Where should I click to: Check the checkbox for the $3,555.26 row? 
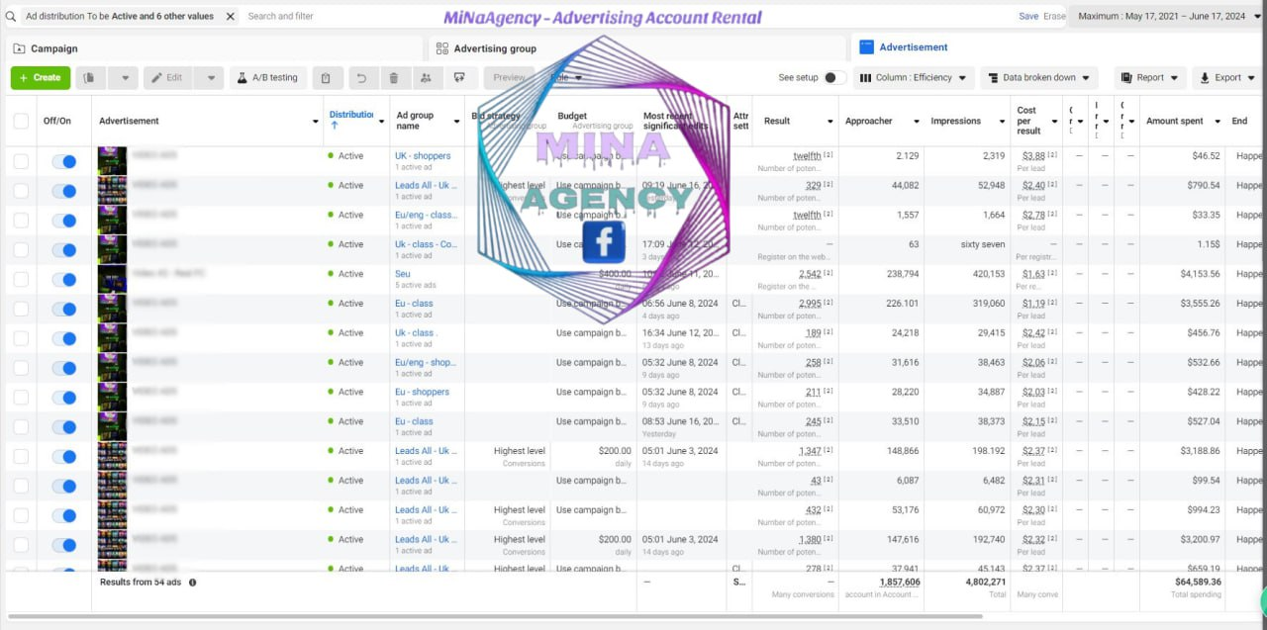click(x=21, y=309)
